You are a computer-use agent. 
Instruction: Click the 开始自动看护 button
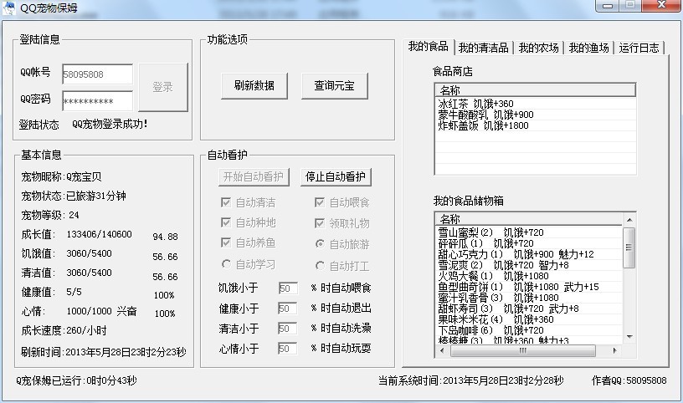254,176
